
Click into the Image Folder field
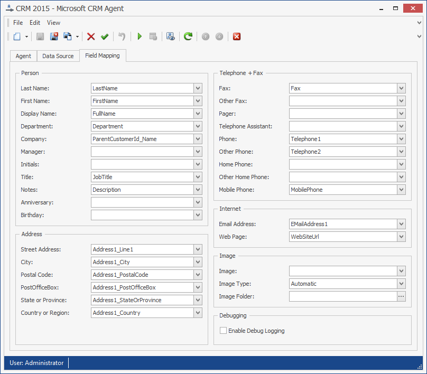point(343,296)
